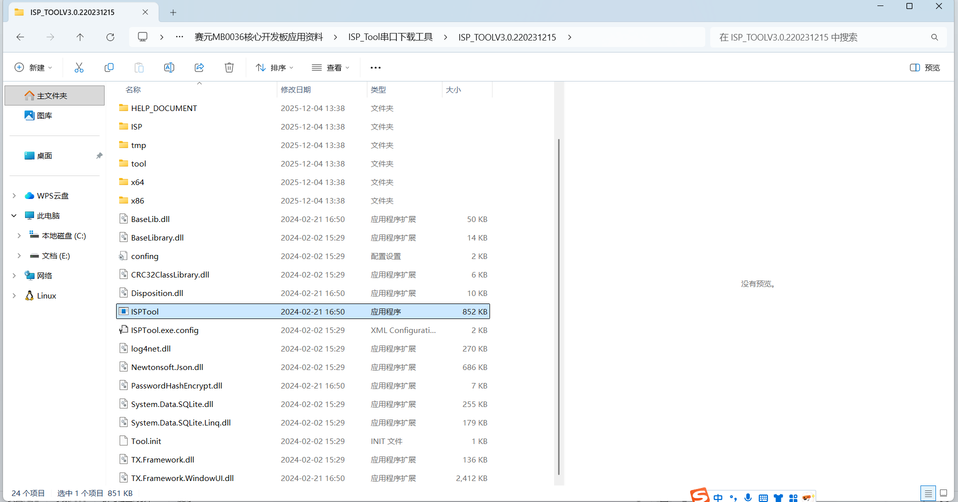Open the 排序 sort dropdown

click(274, 67)
